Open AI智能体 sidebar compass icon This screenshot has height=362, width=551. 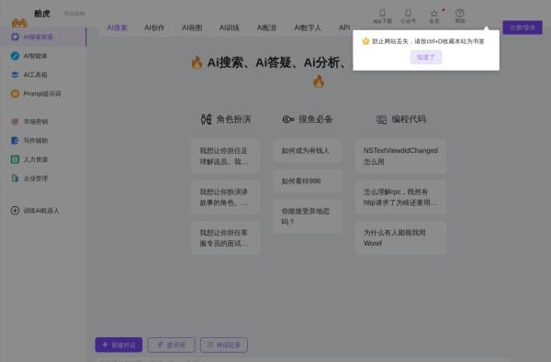click(15, 56)
